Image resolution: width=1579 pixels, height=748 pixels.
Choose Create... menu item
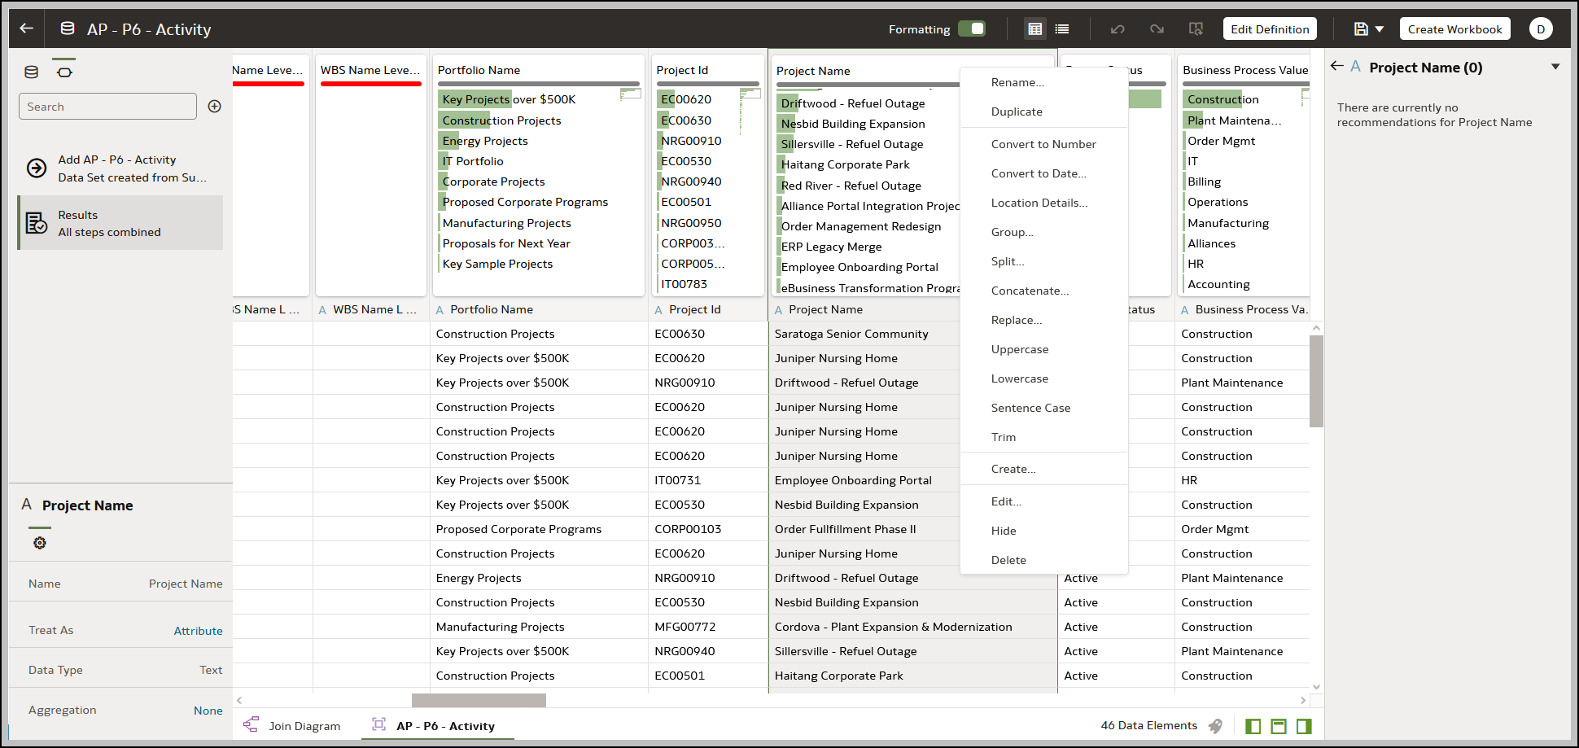pyautogui.click(x=1043, y=469)
